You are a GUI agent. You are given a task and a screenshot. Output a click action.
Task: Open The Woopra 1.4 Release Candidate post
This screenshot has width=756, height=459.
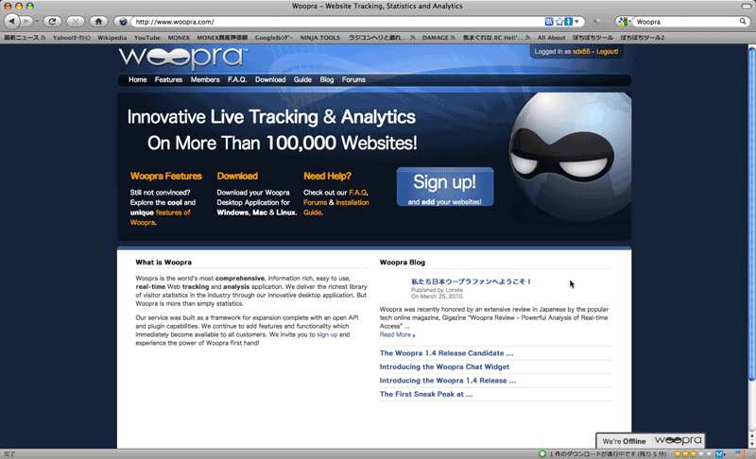446,353
